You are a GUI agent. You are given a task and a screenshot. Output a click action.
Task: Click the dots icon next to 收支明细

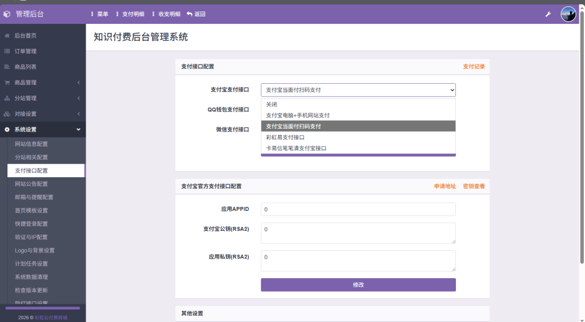(x=153, y=14)
